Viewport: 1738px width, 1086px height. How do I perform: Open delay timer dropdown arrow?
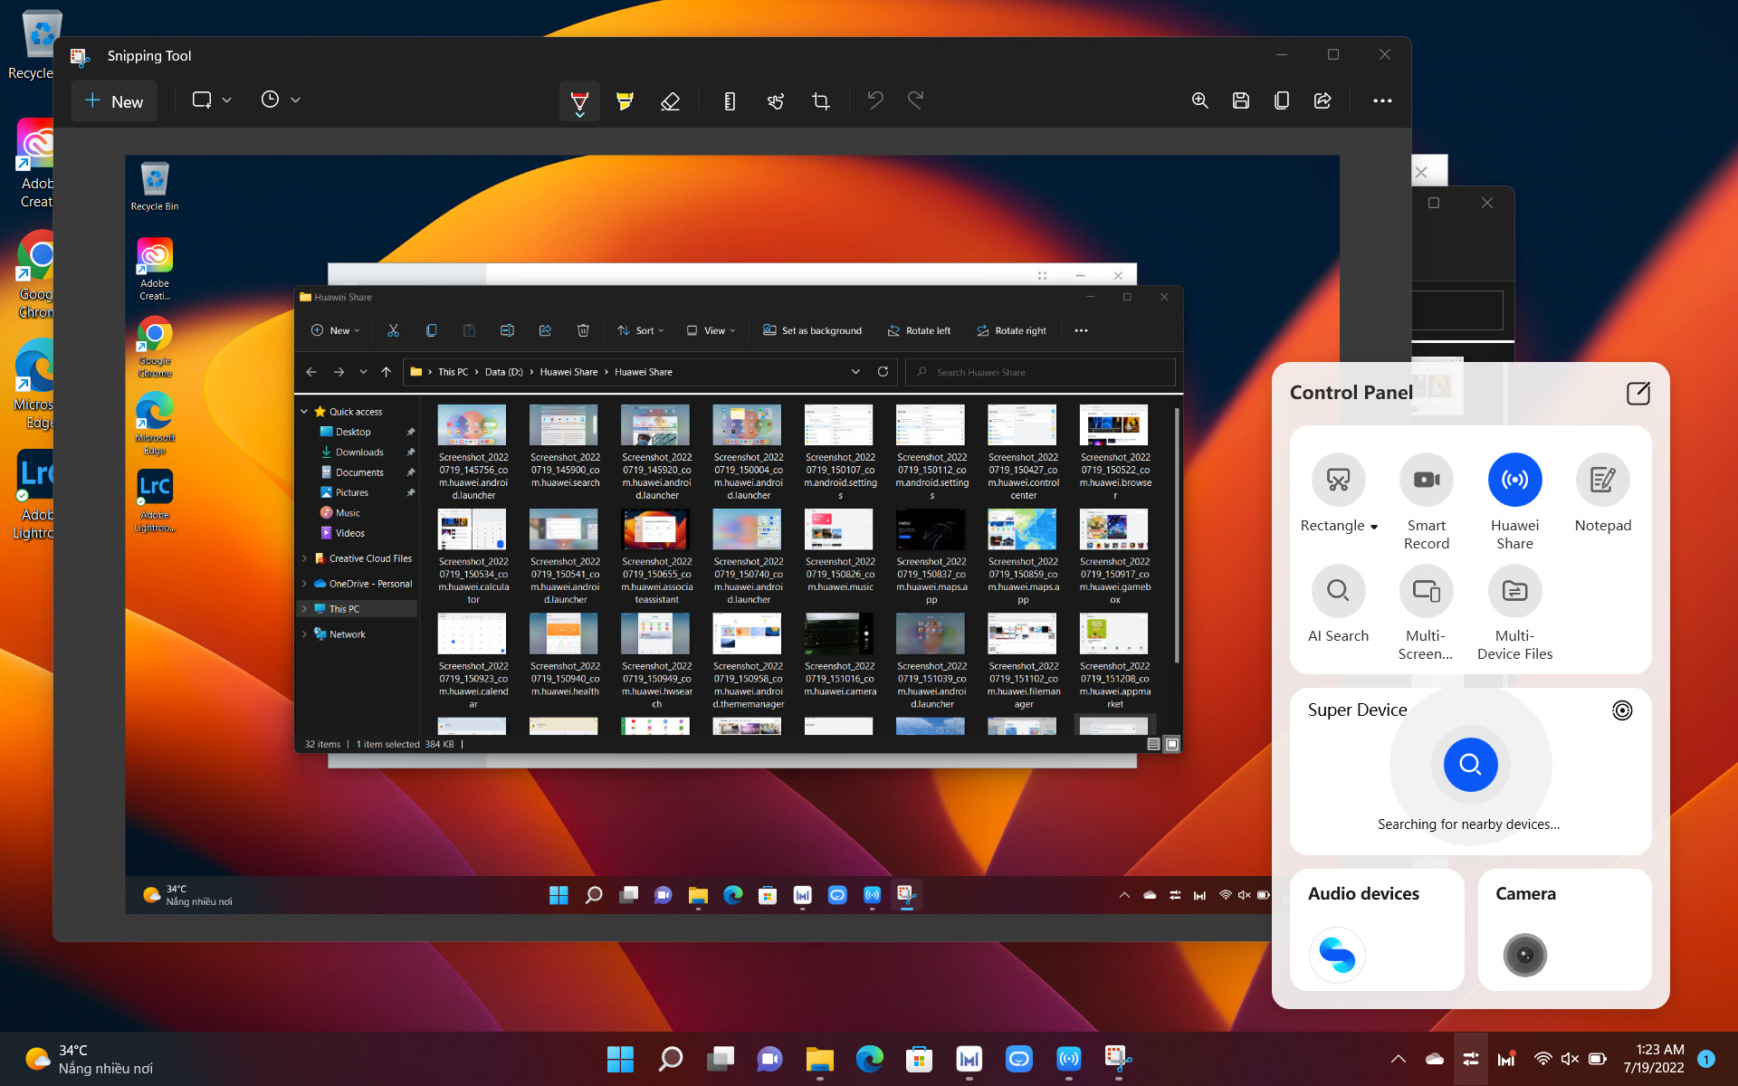(x=295, y=100)
